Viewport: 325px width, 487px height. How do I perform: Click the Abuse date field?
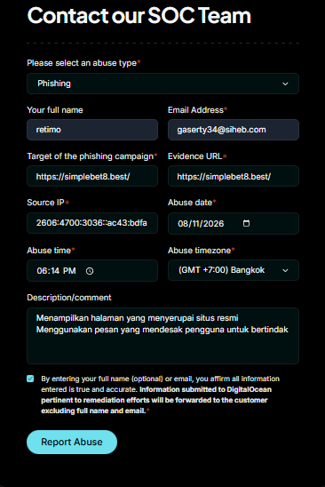point(234,223)
